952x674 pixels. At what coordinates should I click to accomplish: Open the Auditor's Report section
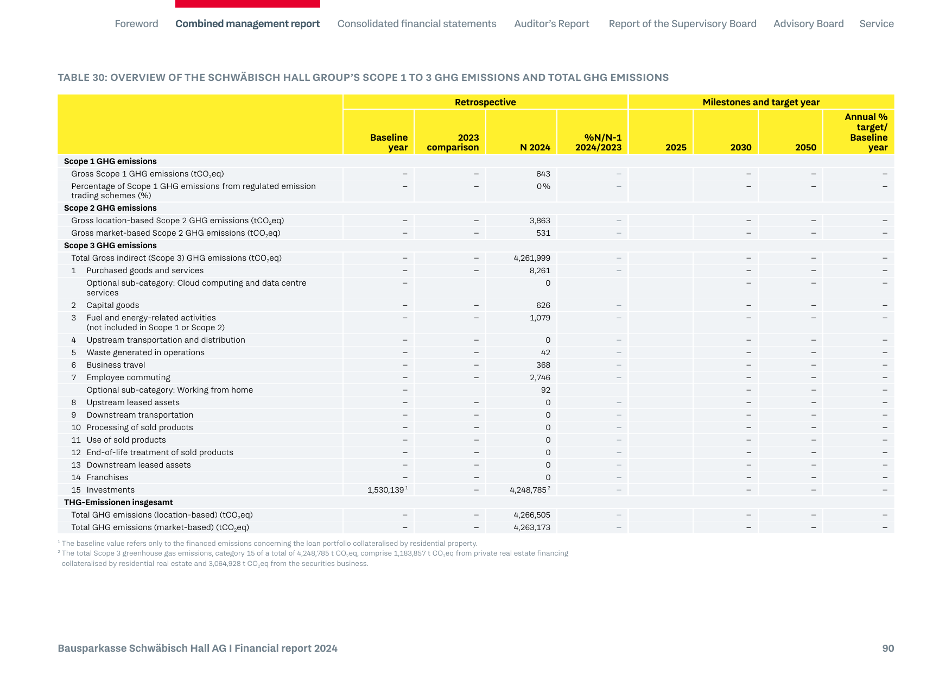point(551,24)
